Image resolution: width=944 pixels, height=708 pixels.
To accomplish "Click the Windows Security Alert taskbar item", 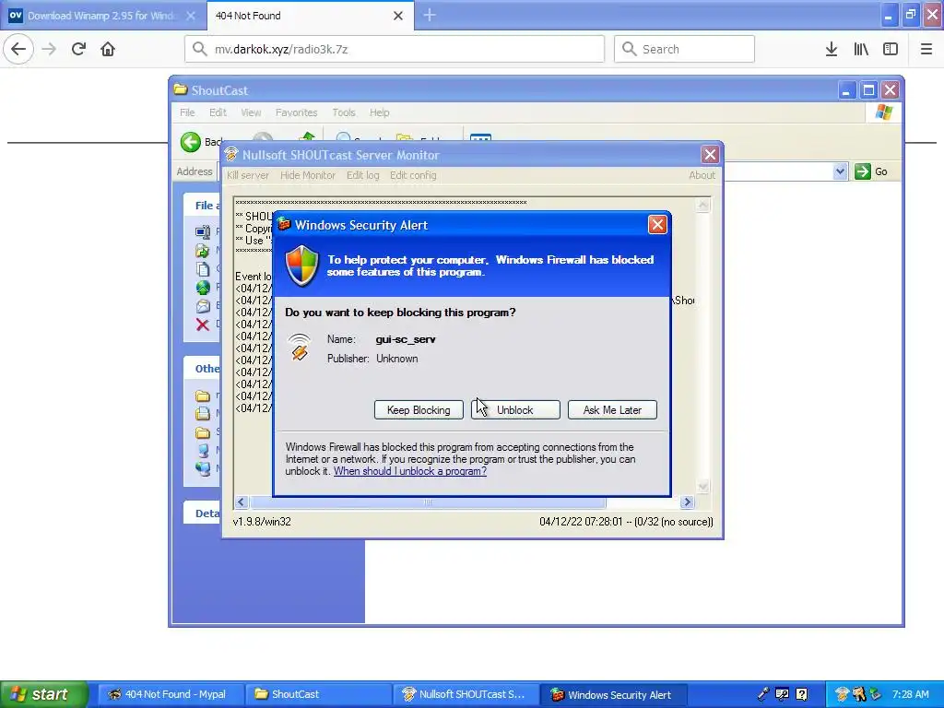I will tap(613, 694).
